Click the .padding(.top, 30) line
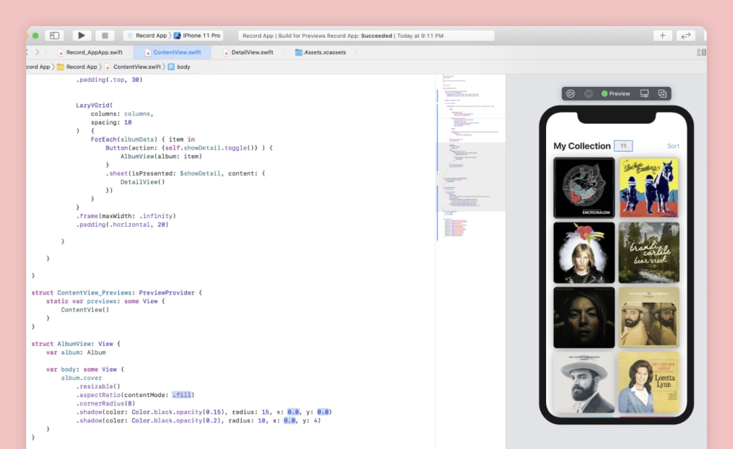Viewport: 733px width, 449px height. coord(109,80)
